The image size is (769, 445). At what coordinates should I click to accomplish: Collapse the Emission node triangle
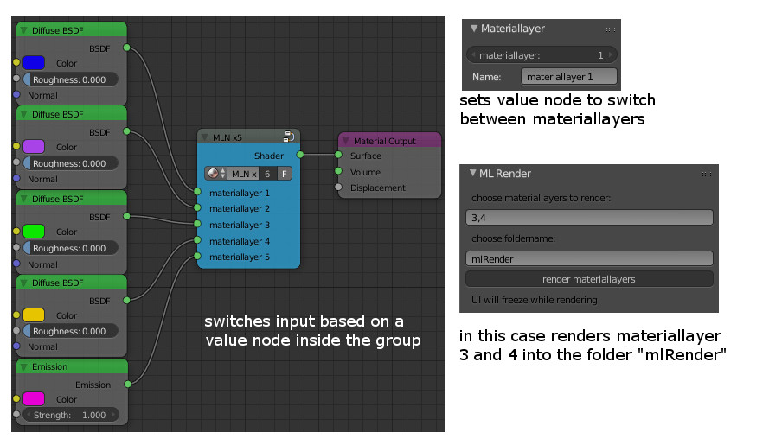23,366
